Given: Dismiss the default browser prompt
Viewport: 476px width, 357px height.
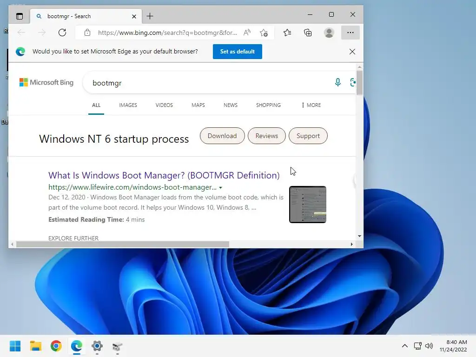Looking at the screenshot, I should click(352, 52).
